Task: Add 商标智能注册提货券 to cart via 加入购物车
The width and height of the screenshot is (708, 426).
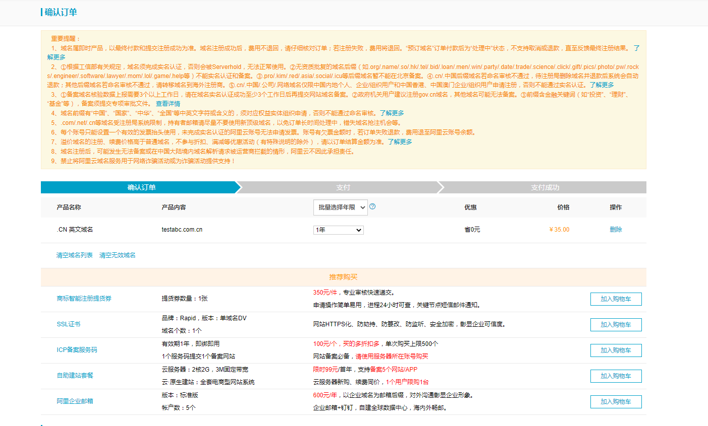Action: (616, 299)
